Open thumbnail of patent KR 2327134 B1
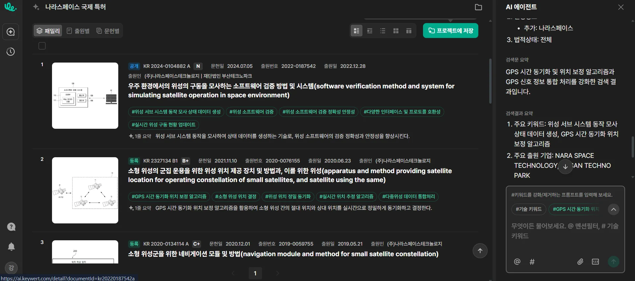Viewport: 635px width, 281px height. coord(85,190)
